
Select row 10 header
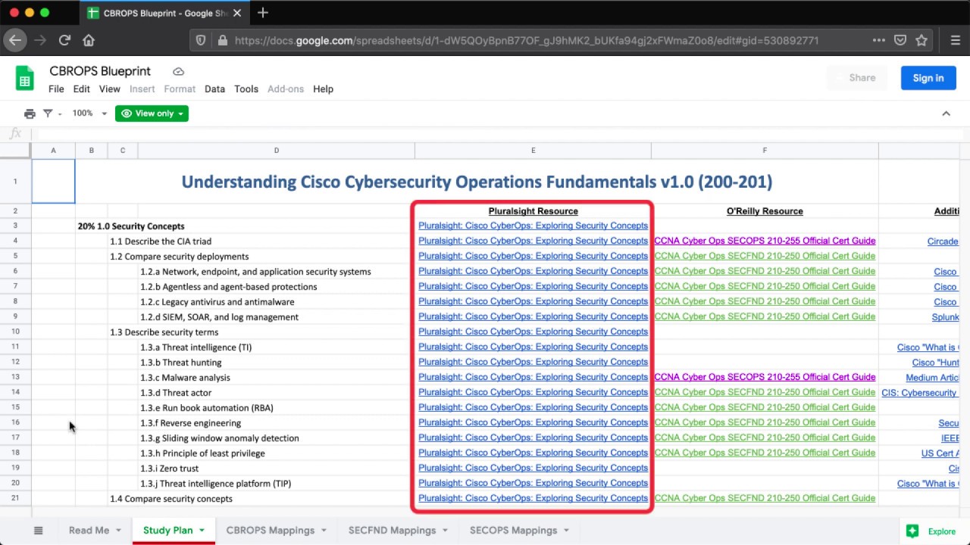pos(15,332)
